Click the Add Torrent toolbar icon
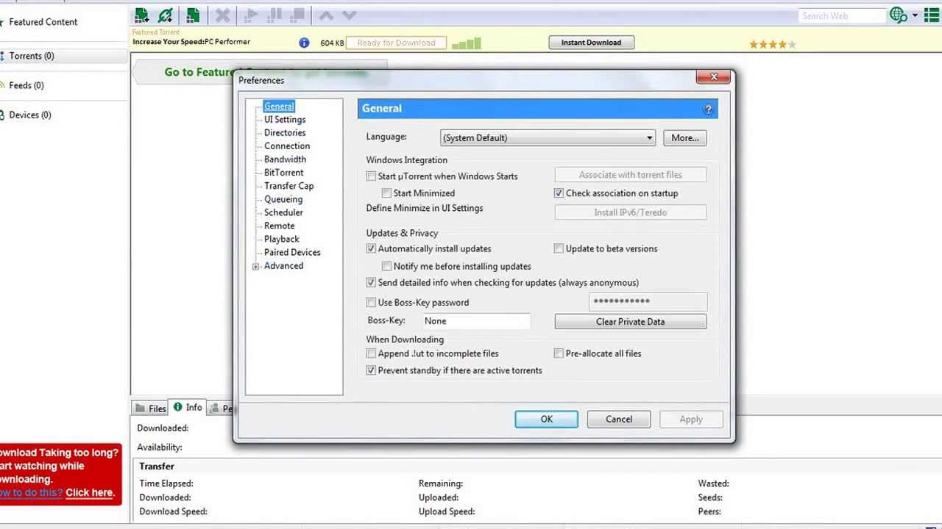Viewport: 942px width, 529px height. (142, 15)
